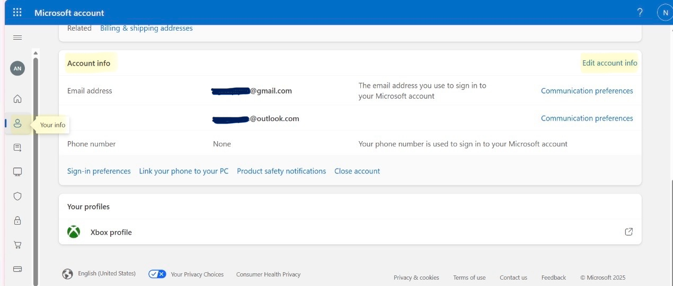Click the Xbox logo icon
This screenshot has width=673, height=286.
pyautogui.click(x=74, y=232)
